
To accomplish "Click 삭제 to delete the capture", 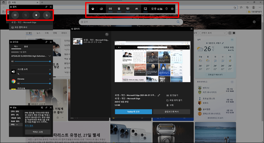I will point(170,105).
